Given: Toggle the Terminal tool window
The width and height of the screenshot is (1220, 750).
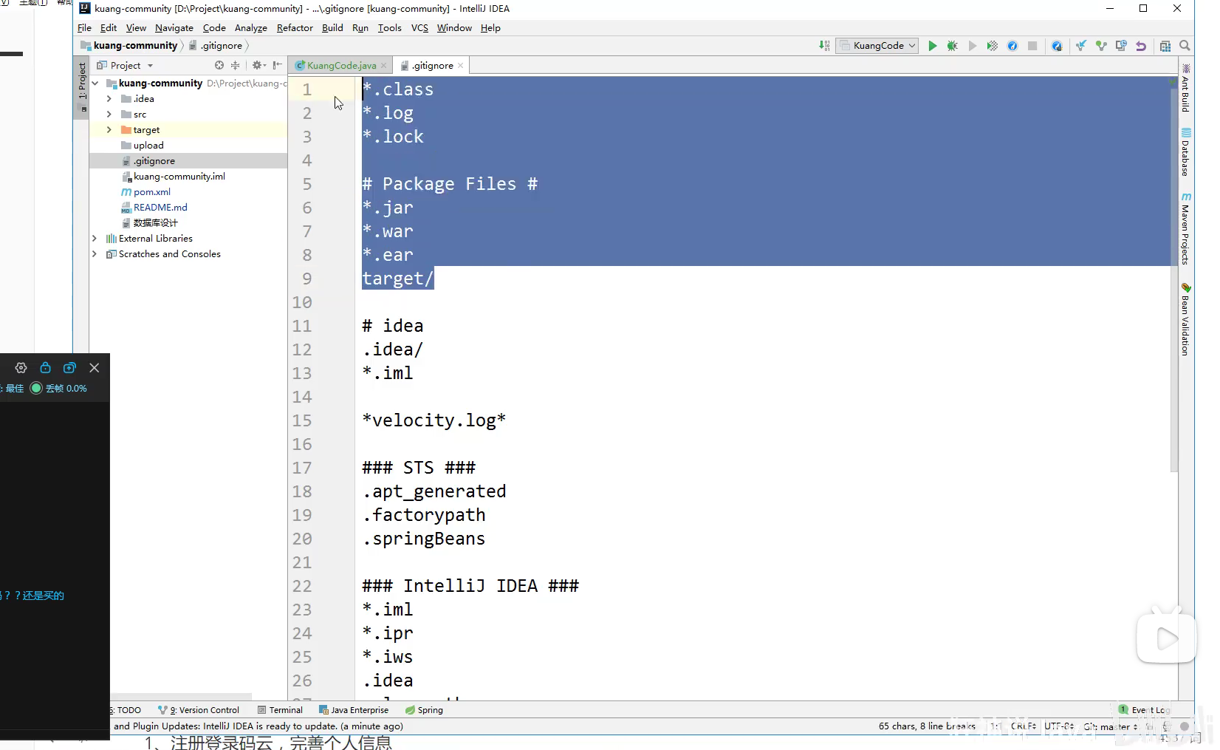Looking at the screenshot, I should [x=280, y=710].
